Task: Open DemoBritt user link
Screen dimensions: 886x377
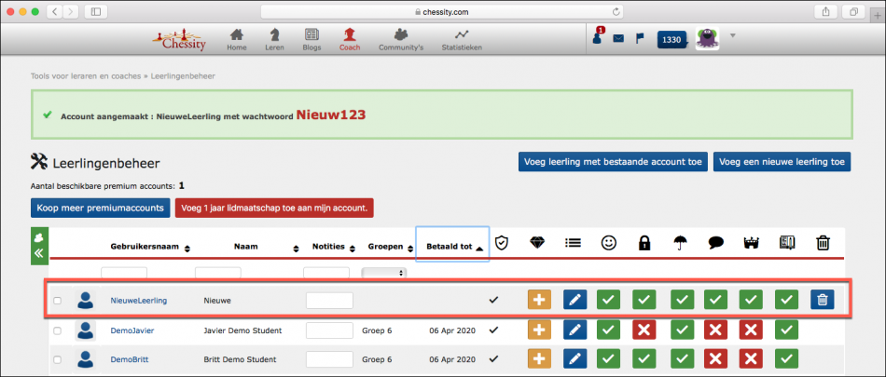Action: (x=130, y=359)
